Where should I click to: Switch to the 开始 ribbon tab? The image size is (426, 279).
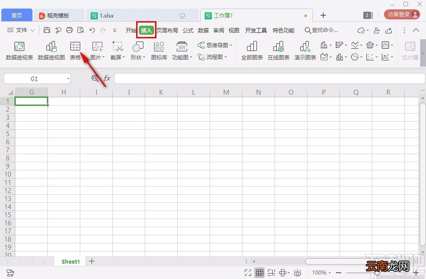click(131, 31)
